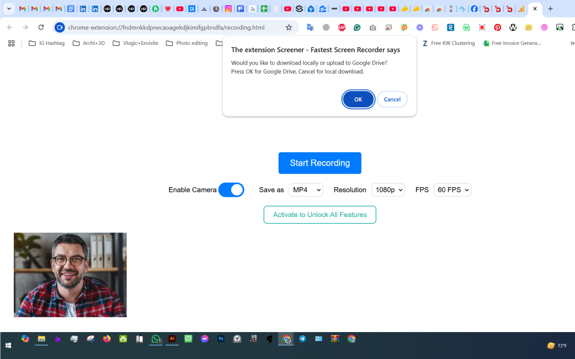The height and width of the screenshot is (359, 575).
Task: Switch to the Facebook tab
Action: (474, 9)
